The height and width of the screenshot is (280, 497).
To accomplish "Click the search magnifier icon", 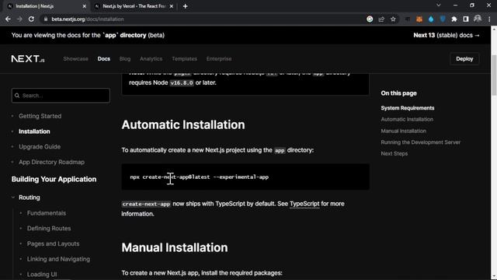I will point(17,95).
